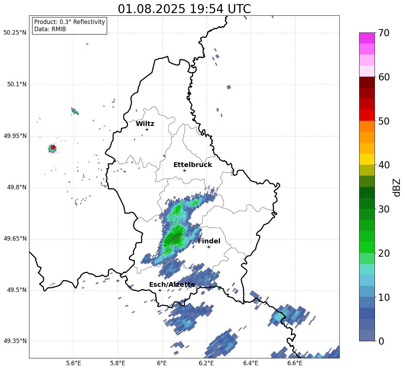
Task: Click the title '01.08.2025 19:54 UTC'
Action: [x=184, y=9]
